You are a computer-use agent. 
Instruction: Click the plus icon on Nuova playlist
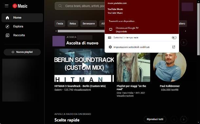pyautogui.click(x=13, y=52)
